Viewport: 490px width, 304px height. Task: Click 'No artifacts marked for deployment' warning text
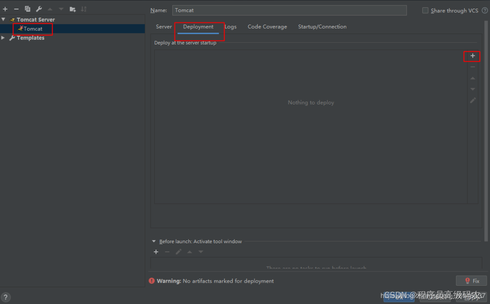click(228, 281)
